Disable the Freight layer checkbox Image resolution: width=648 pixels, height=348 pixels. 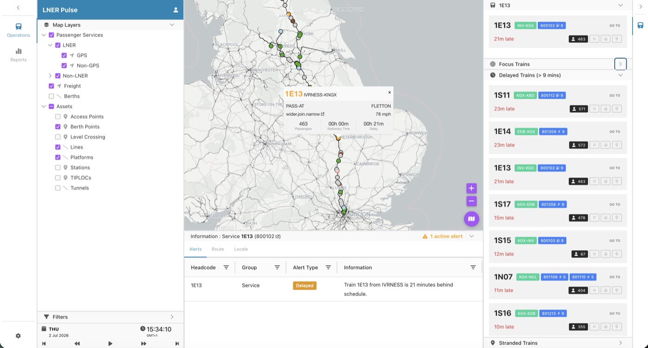[51, 86]
